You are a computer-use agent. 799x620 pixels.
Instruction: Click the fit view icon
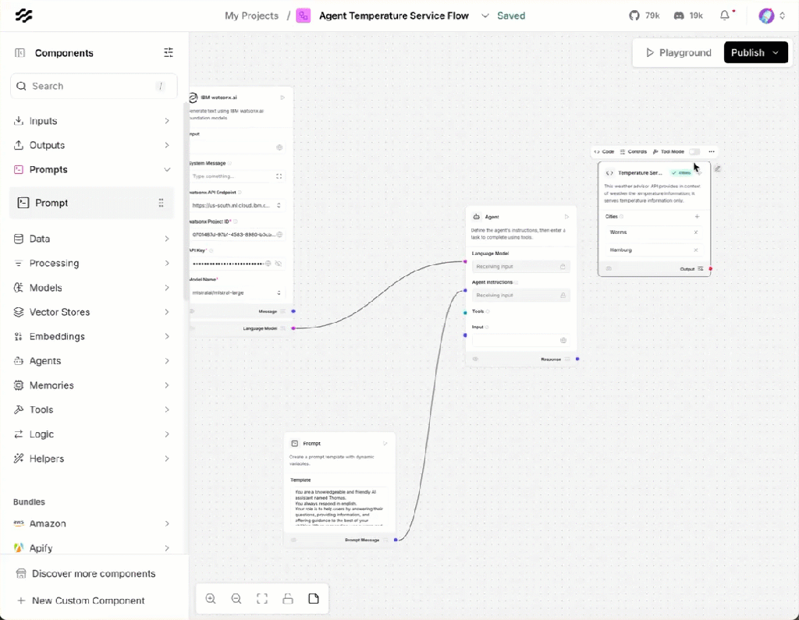click(x=262, y=599)
